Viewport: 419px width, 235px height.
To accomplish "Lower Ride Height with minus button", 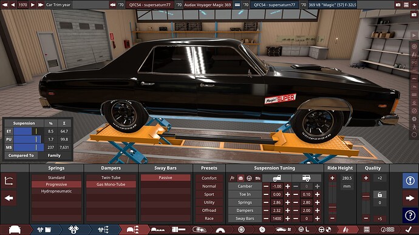I will (332, 218).
